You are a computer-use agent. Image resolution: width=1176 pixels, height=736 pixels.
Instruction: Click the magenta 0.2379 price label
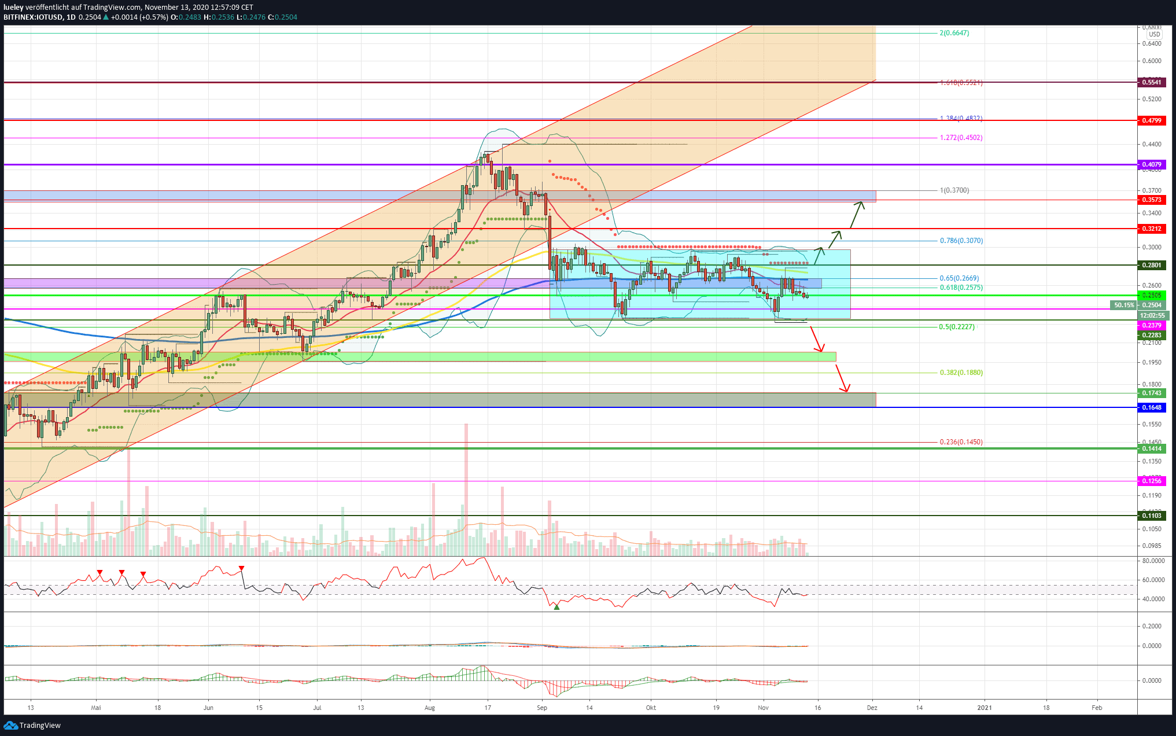(x=1151, y=325)
